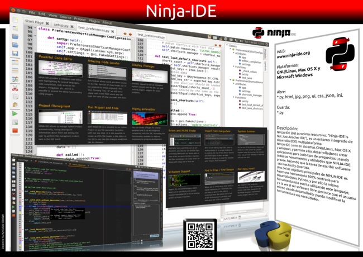Select the vertical Symbols side tab
This screenshot has height=257, width=363.
[x=265, y=66]
